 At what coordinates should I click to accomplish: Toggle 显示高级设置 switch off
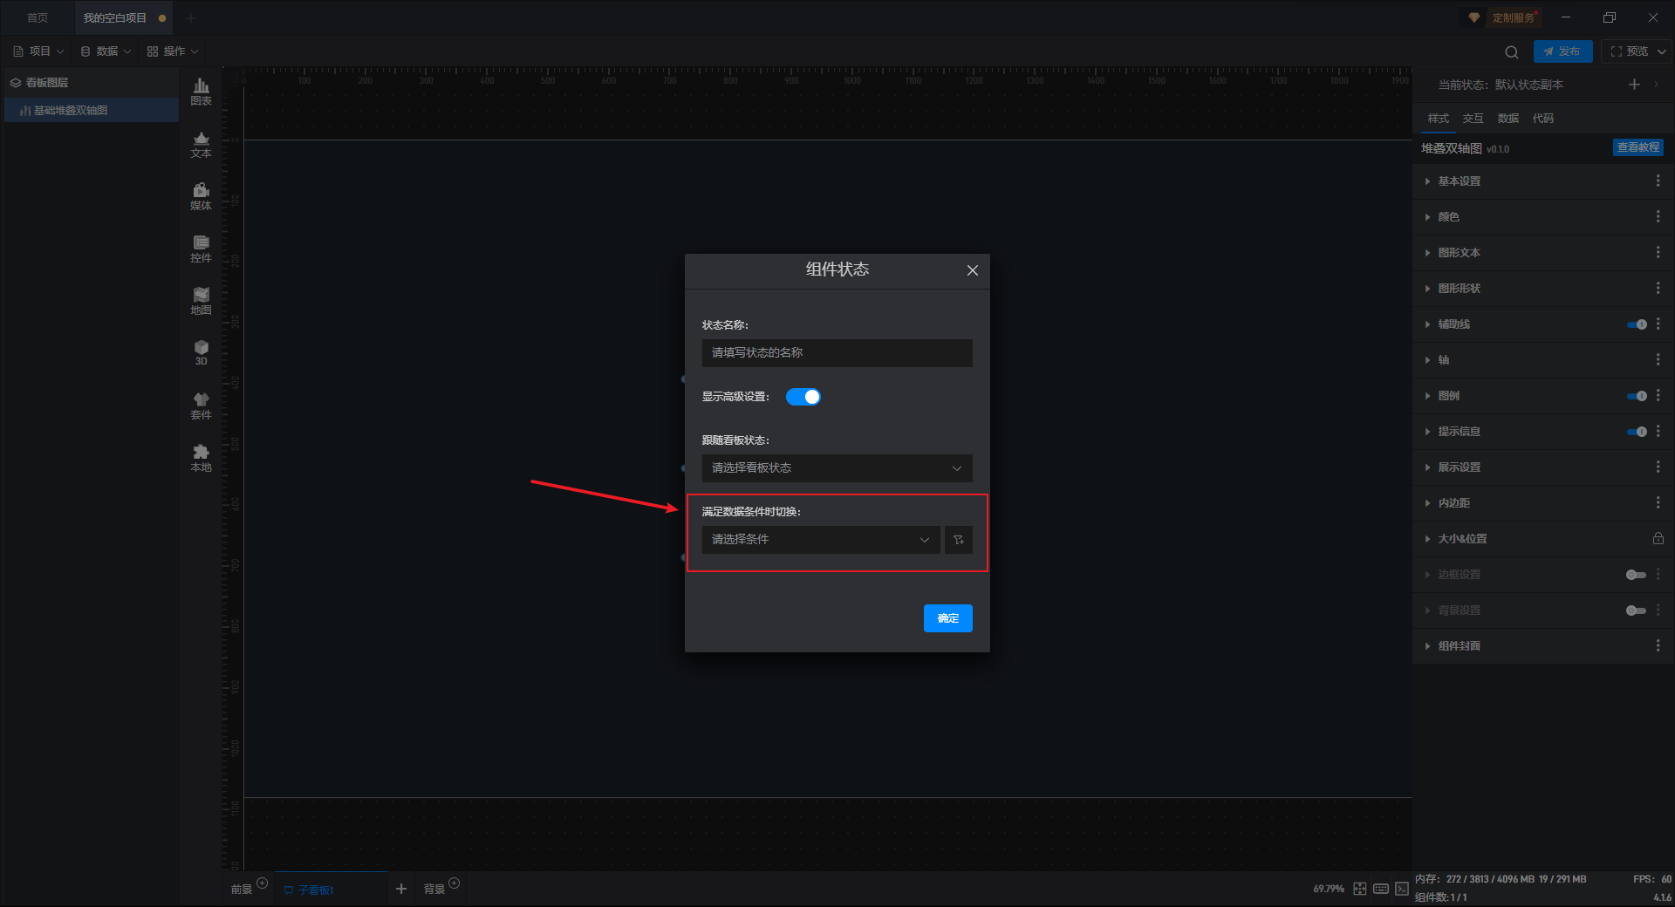click(x=803, y=397)
